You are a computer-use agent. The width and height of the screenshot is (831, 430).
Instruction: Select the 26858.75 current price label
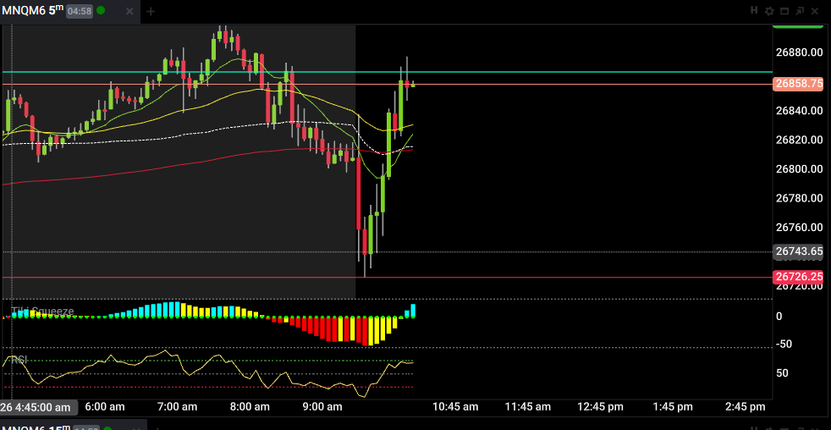click(799, 83)
